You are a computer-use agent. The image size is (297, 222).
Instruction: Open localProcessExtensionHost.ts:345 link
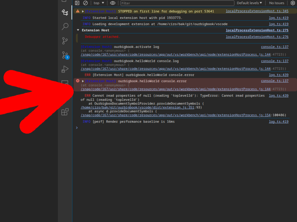[257, 11]
